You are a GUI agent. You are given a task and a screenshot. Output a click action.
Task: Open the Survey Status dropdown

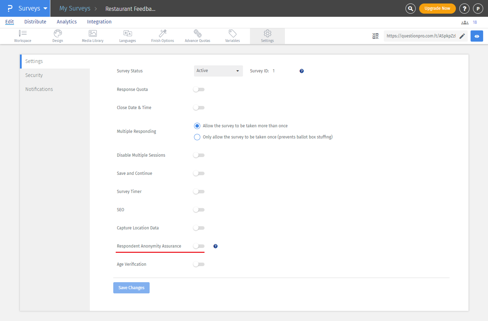coord(218,71)
